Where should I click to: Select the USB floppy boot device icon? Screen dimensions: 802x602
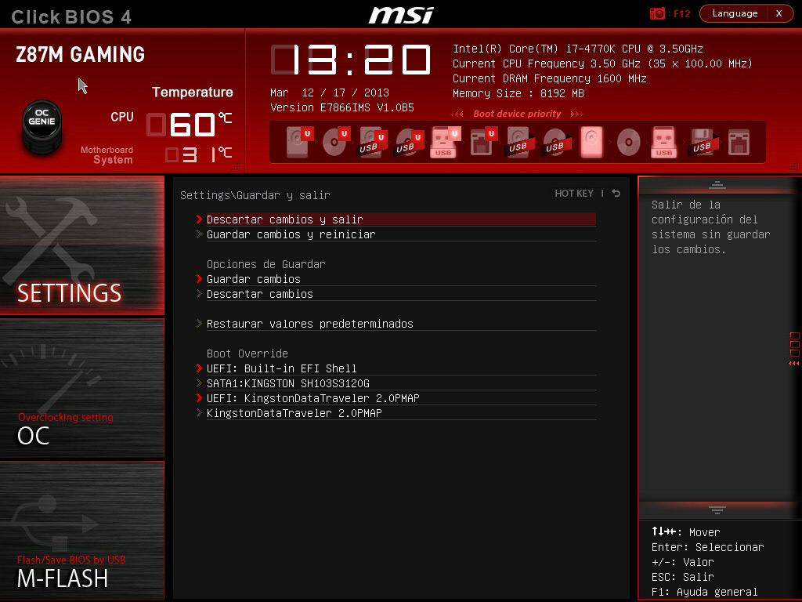703,142
